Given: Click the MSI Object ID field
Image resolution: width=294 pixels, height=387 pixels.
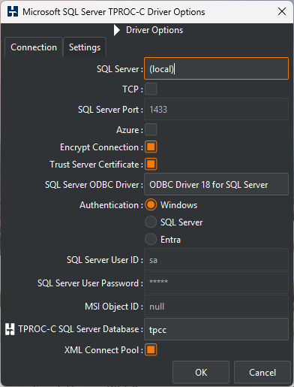Looking at the screenshot, I should (x=216, y=306).
